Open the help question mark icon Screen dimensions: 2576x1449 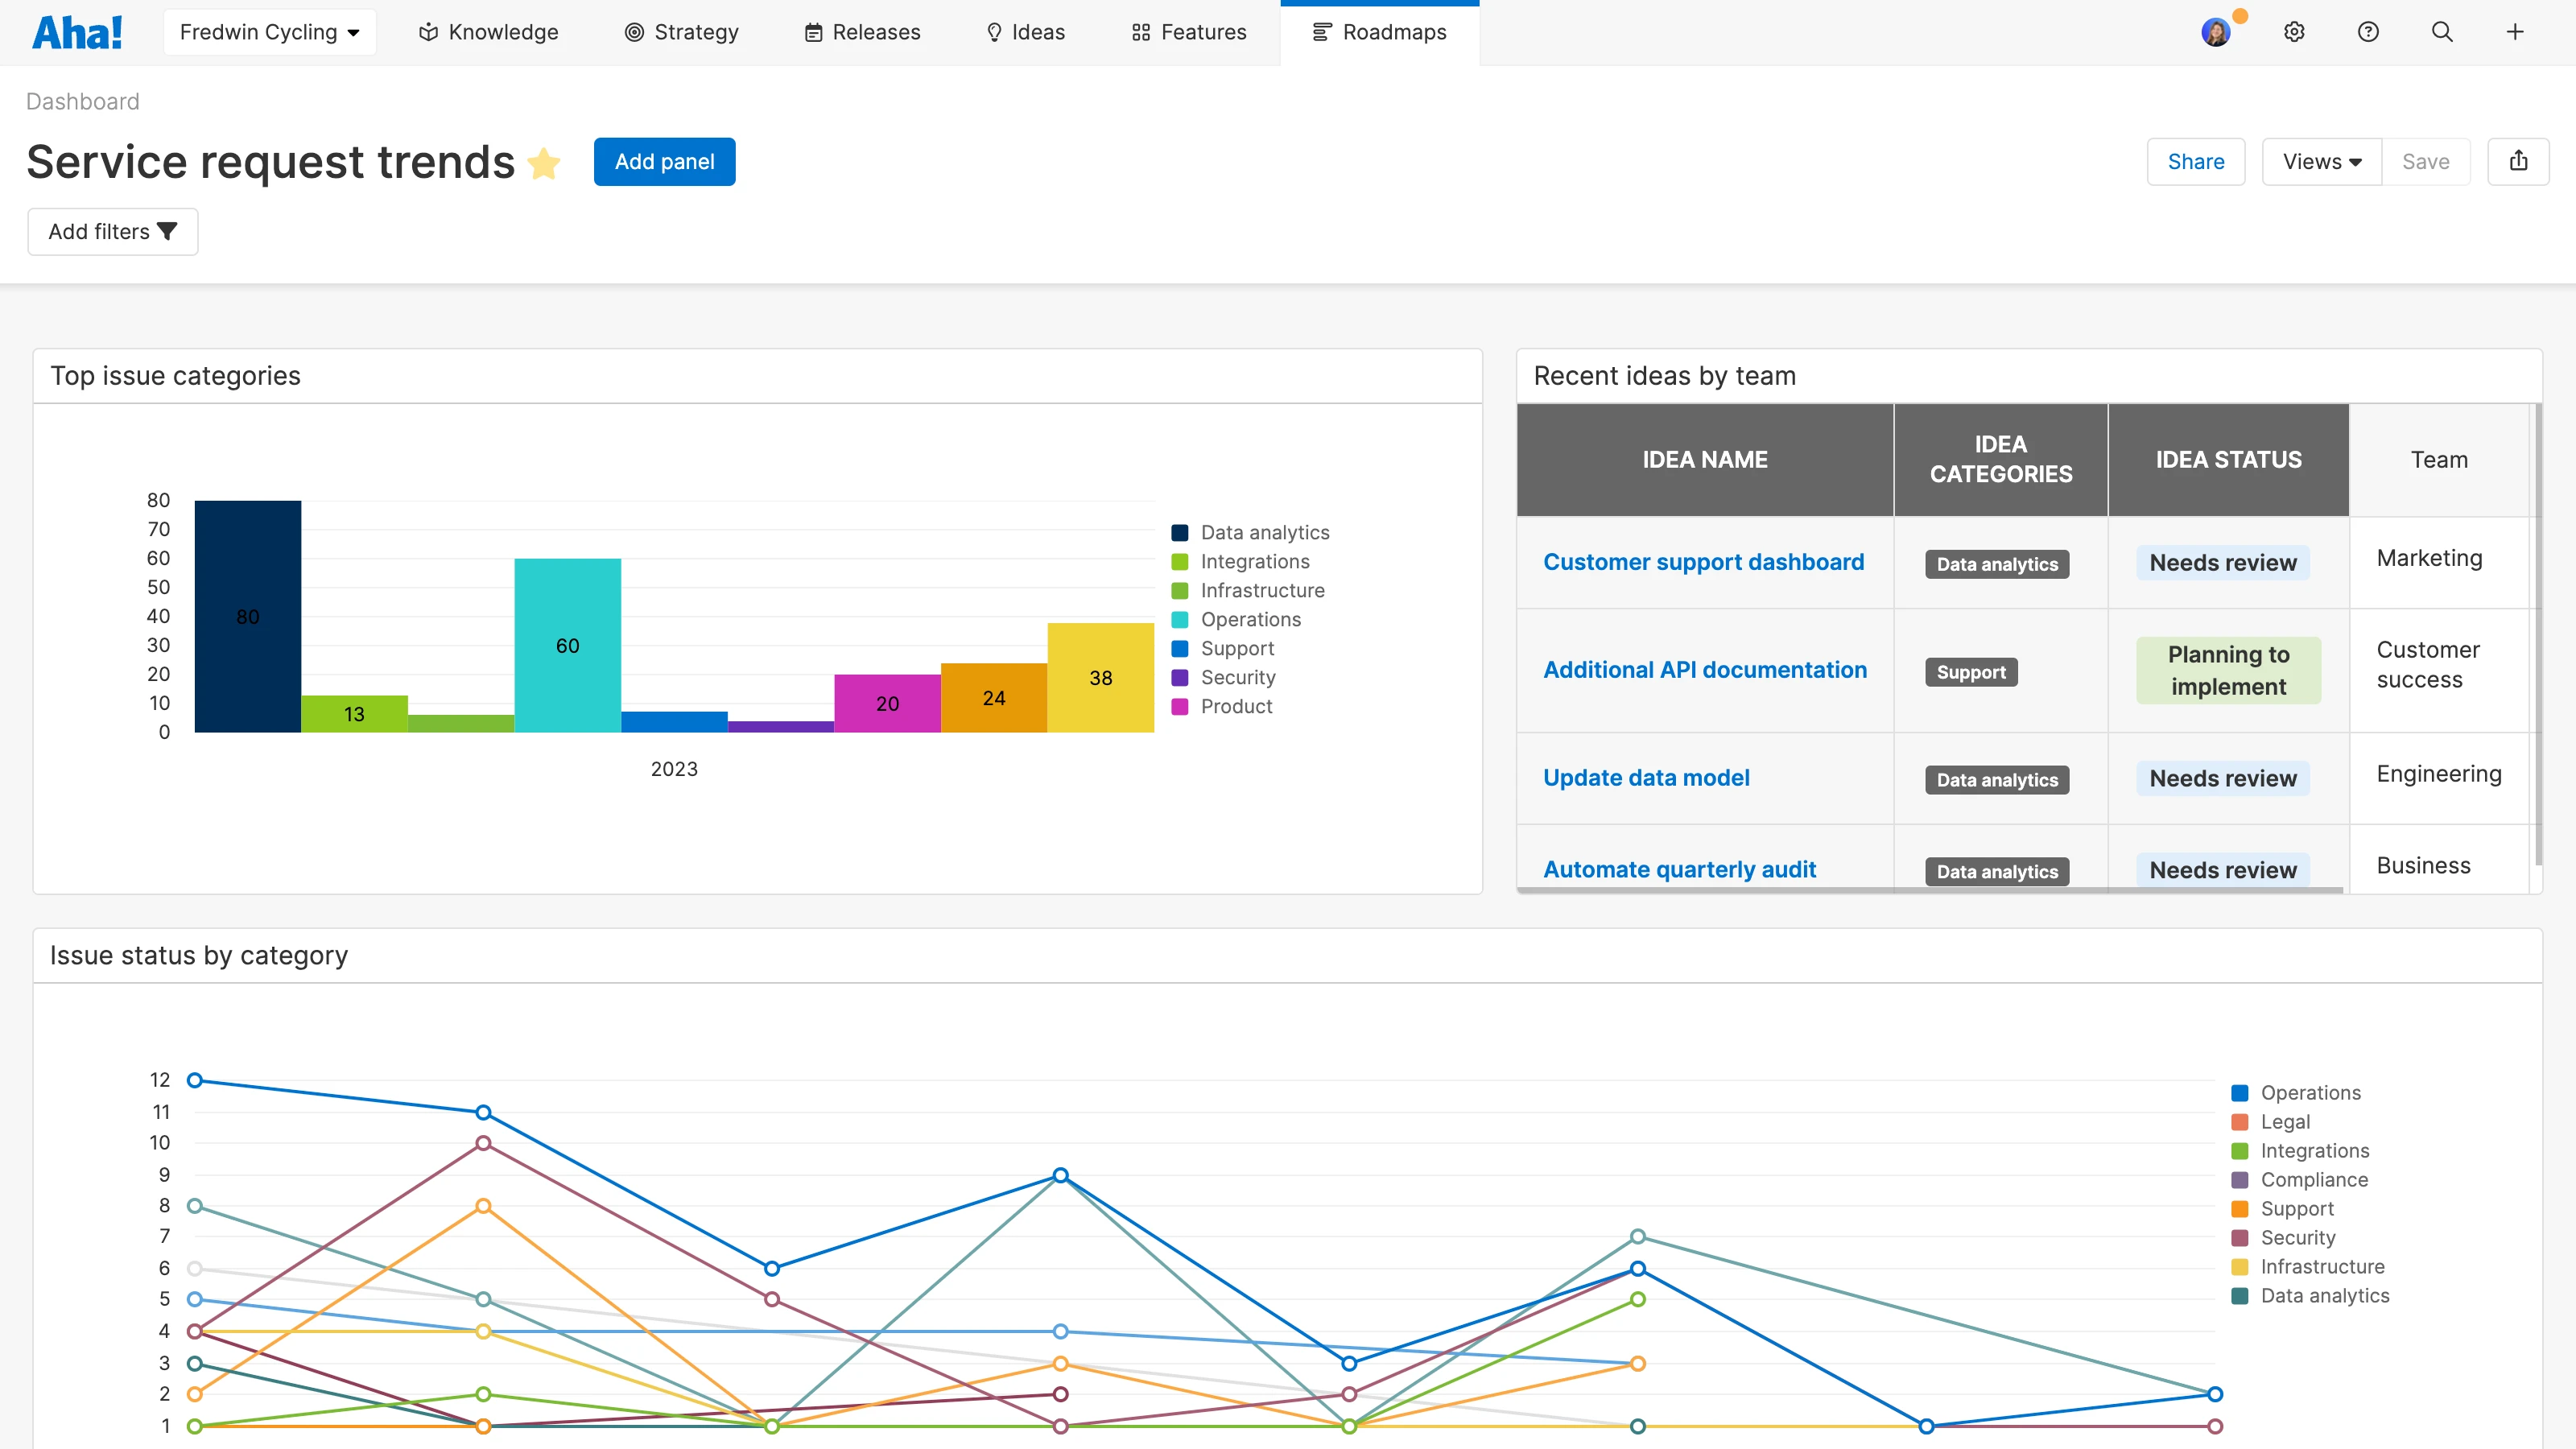[2368, 31]
